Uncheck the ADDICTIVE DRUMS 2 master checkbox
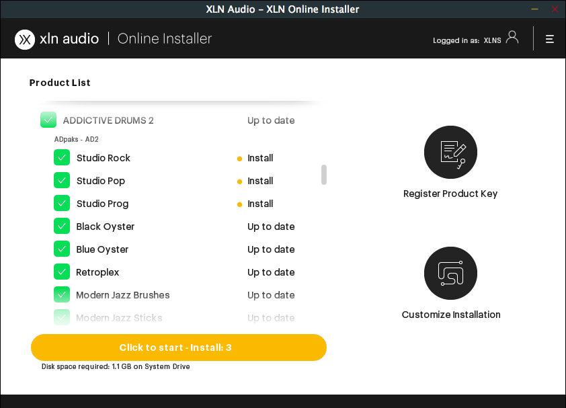566x408 pixels. click(48, 119)
